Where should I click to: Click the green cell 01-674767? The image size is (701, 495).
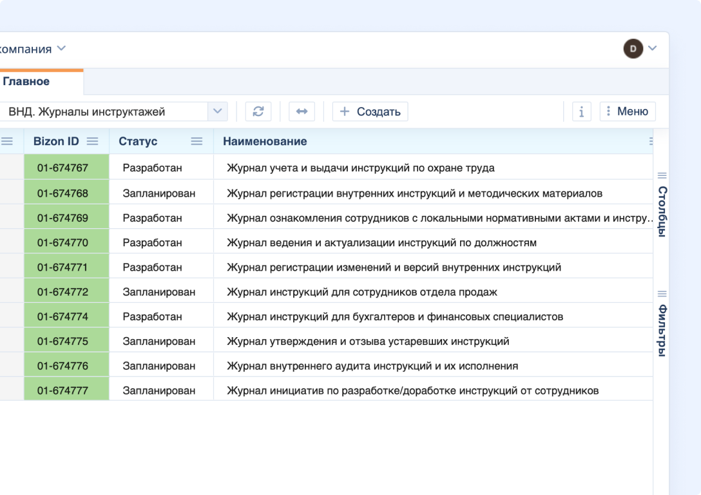(66, 166)
